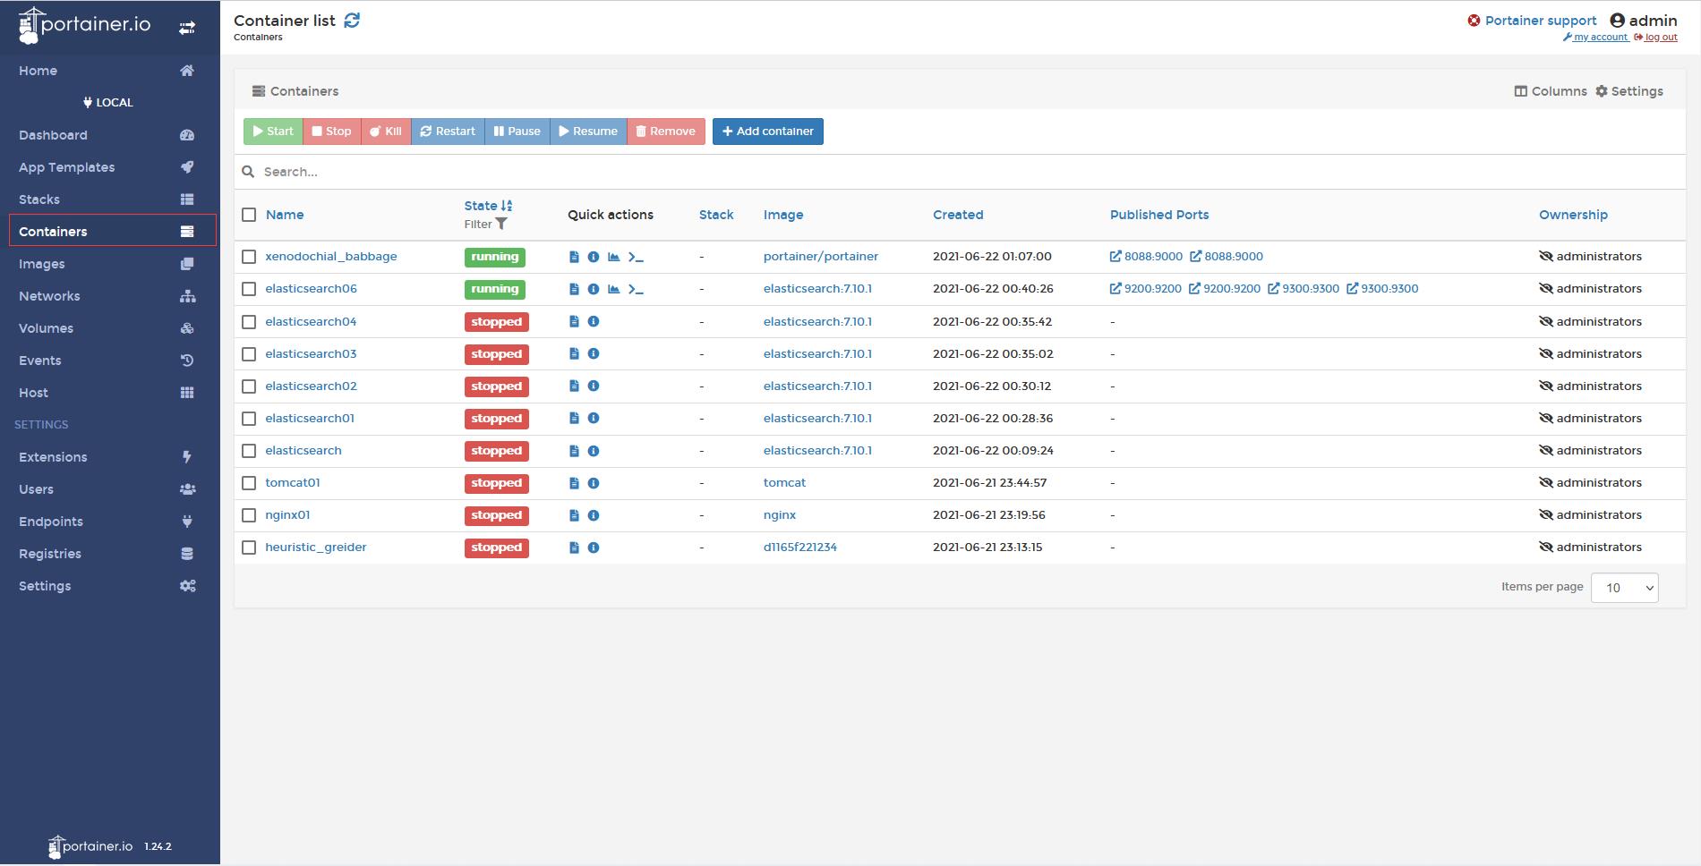Image resolution: width=1701 pixels, height=866 pixels.
Task: Check the elasticsearch02 container checkbox
Action: pyautogui.click(x=249, y=386)
